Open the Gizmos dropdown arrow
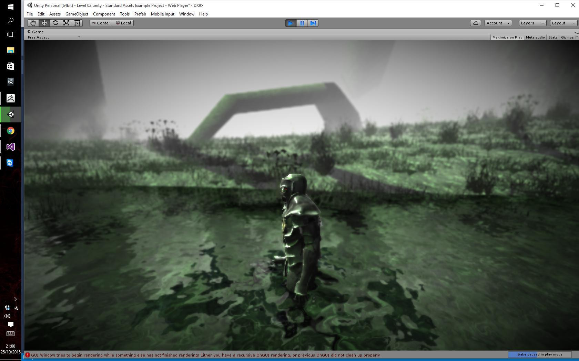The height and width of the screenshot is (361, 579). tap(577, 37)
